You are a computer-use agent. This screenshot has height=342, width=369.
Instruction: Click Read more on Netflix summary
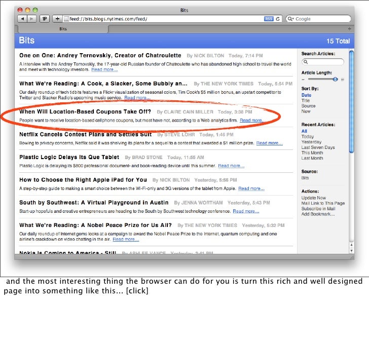click(x=269, y=143)
